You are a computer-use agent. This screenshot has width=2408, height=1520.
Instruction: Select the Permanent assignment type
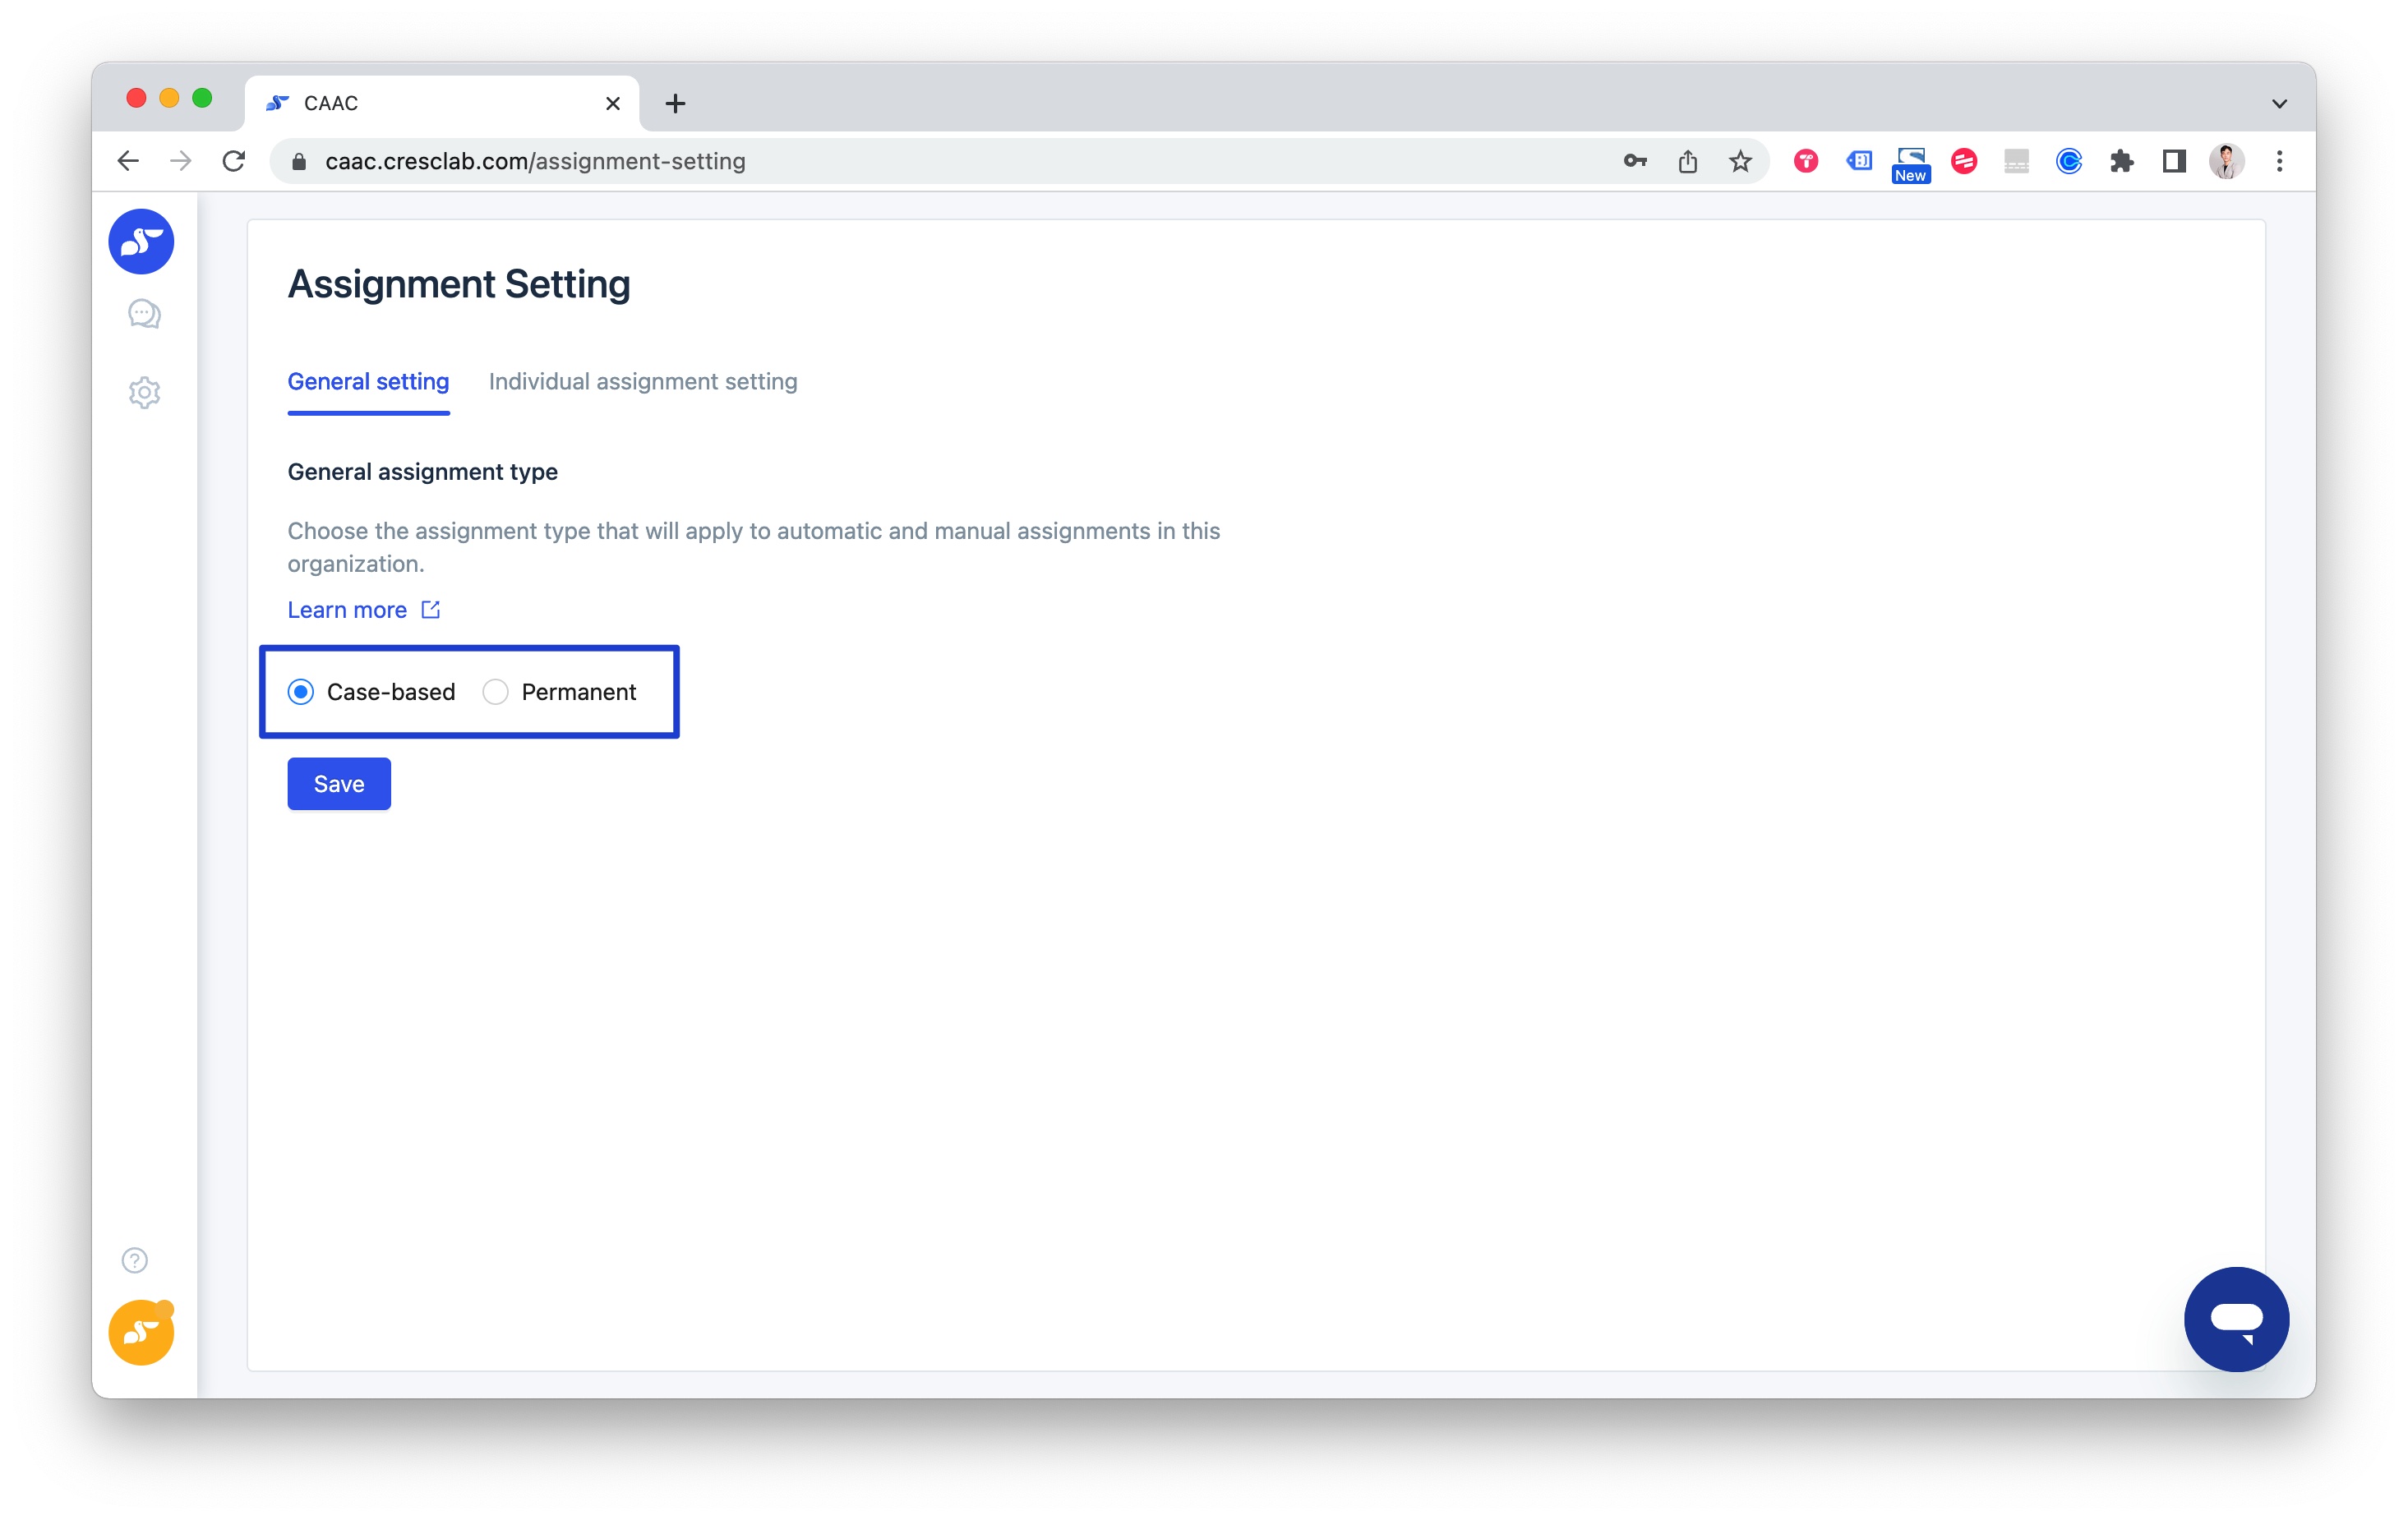click(496, 692)
